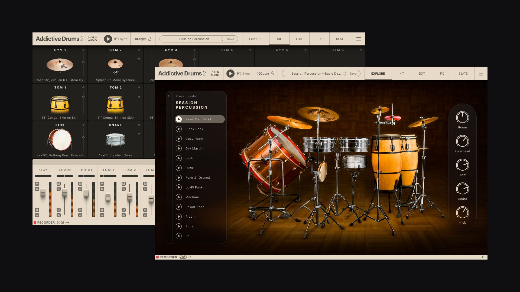Adjust the Hihat level knob

462,165
